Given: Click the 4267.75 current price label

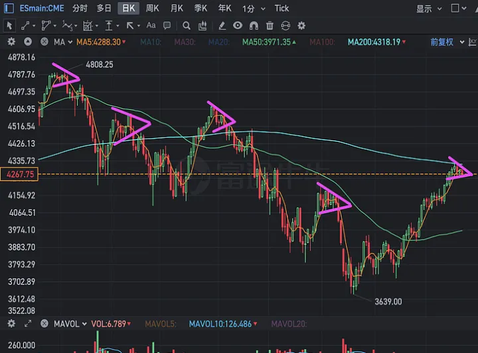Looking at the screenshot, I should coord(20,175).
